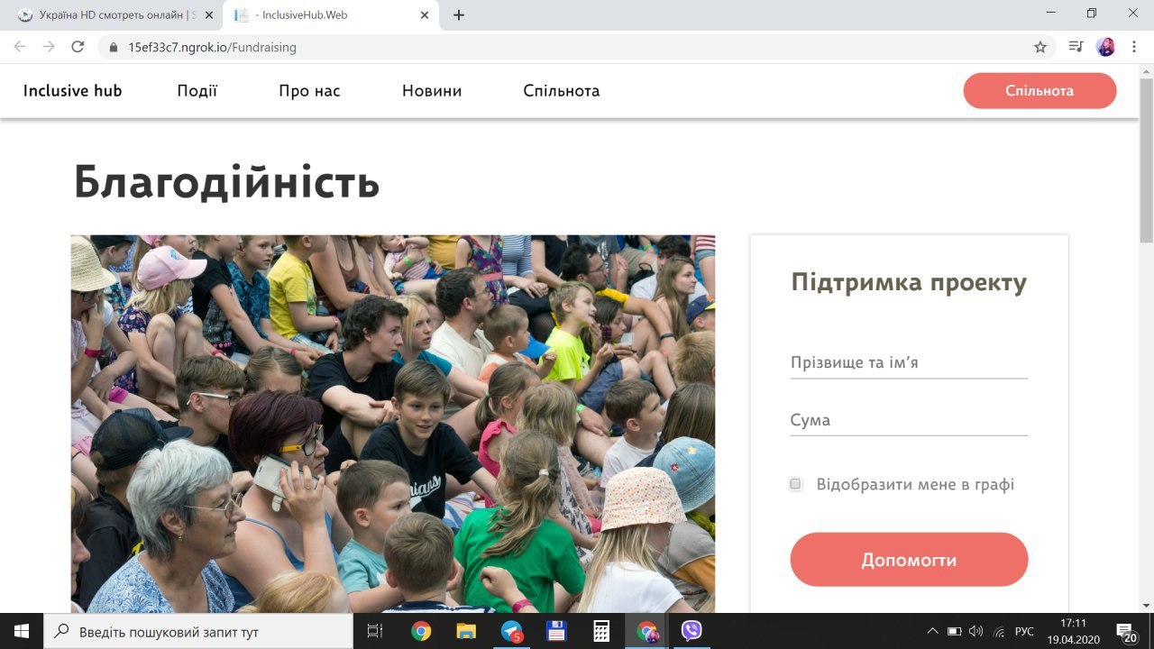
Task: Open Telegram from the taskbar
Action: 511,632
